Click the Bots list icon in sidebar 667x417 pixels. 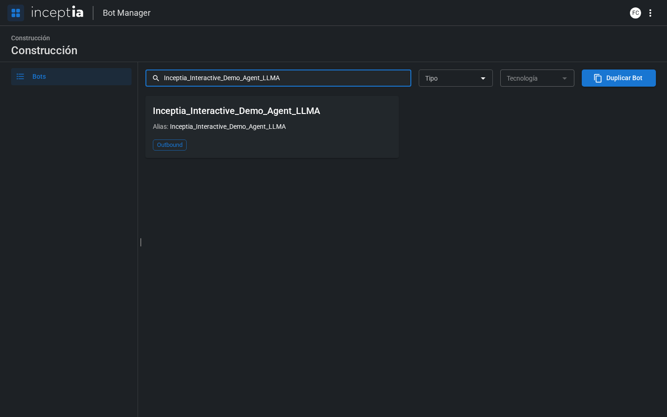click(x=20, y=76)
